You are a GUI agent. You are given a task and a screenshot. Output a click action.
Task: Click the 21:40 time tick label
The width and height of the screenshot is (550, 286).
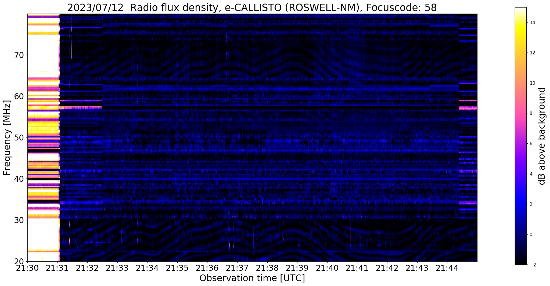[327, 268]
